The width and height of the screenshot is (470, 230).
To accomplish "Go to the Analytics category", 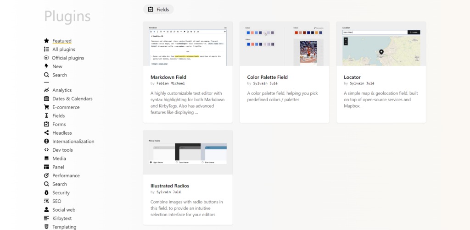I will click(x=62, y=90).
